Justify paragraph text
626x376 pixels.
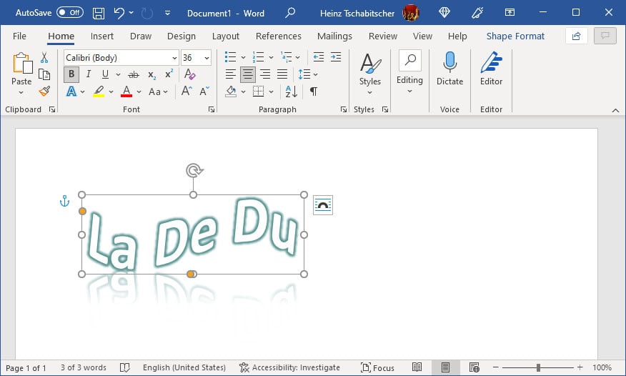pos(282,74)
